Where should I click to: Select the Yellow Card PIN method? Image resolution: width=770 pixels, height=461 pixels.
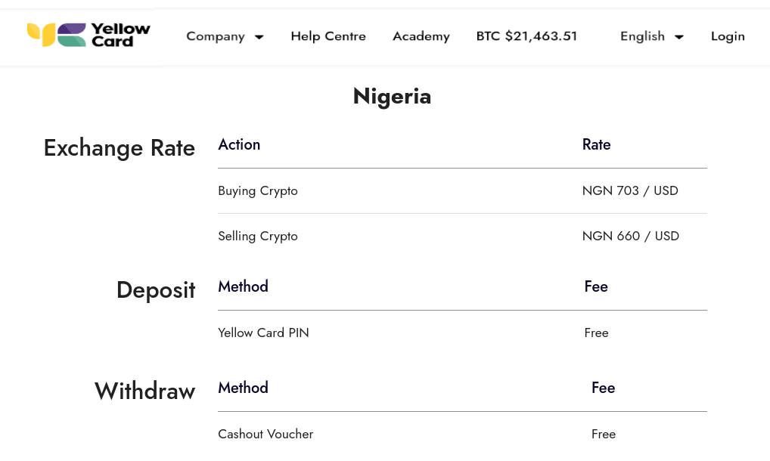(263, 333)
